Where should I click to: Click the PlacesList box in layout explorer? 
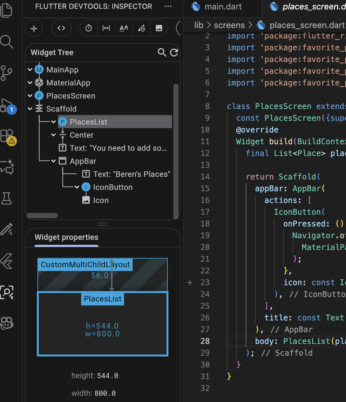click(103, 323)
